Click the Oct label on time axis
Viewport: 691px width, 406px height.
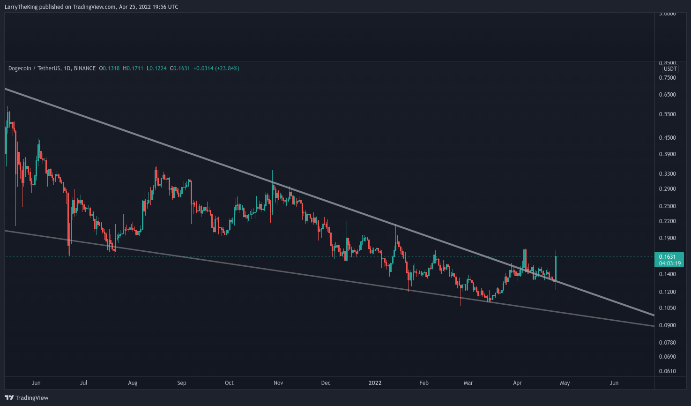click(x=229, y=383)
